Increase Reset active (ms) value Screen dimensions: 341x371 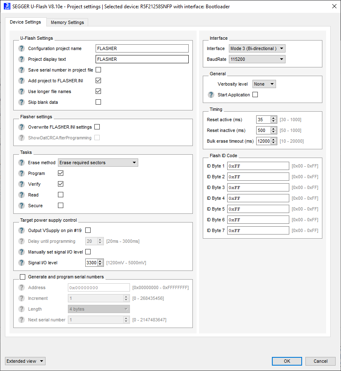pyautogui.click(x=274, y=118)
